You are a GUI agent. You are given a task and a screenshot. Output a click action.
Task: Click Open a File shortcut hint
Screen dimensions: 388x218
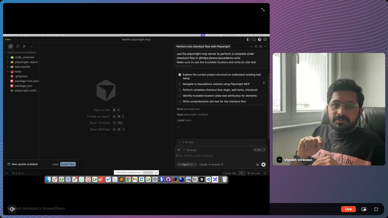pos(107,110)
